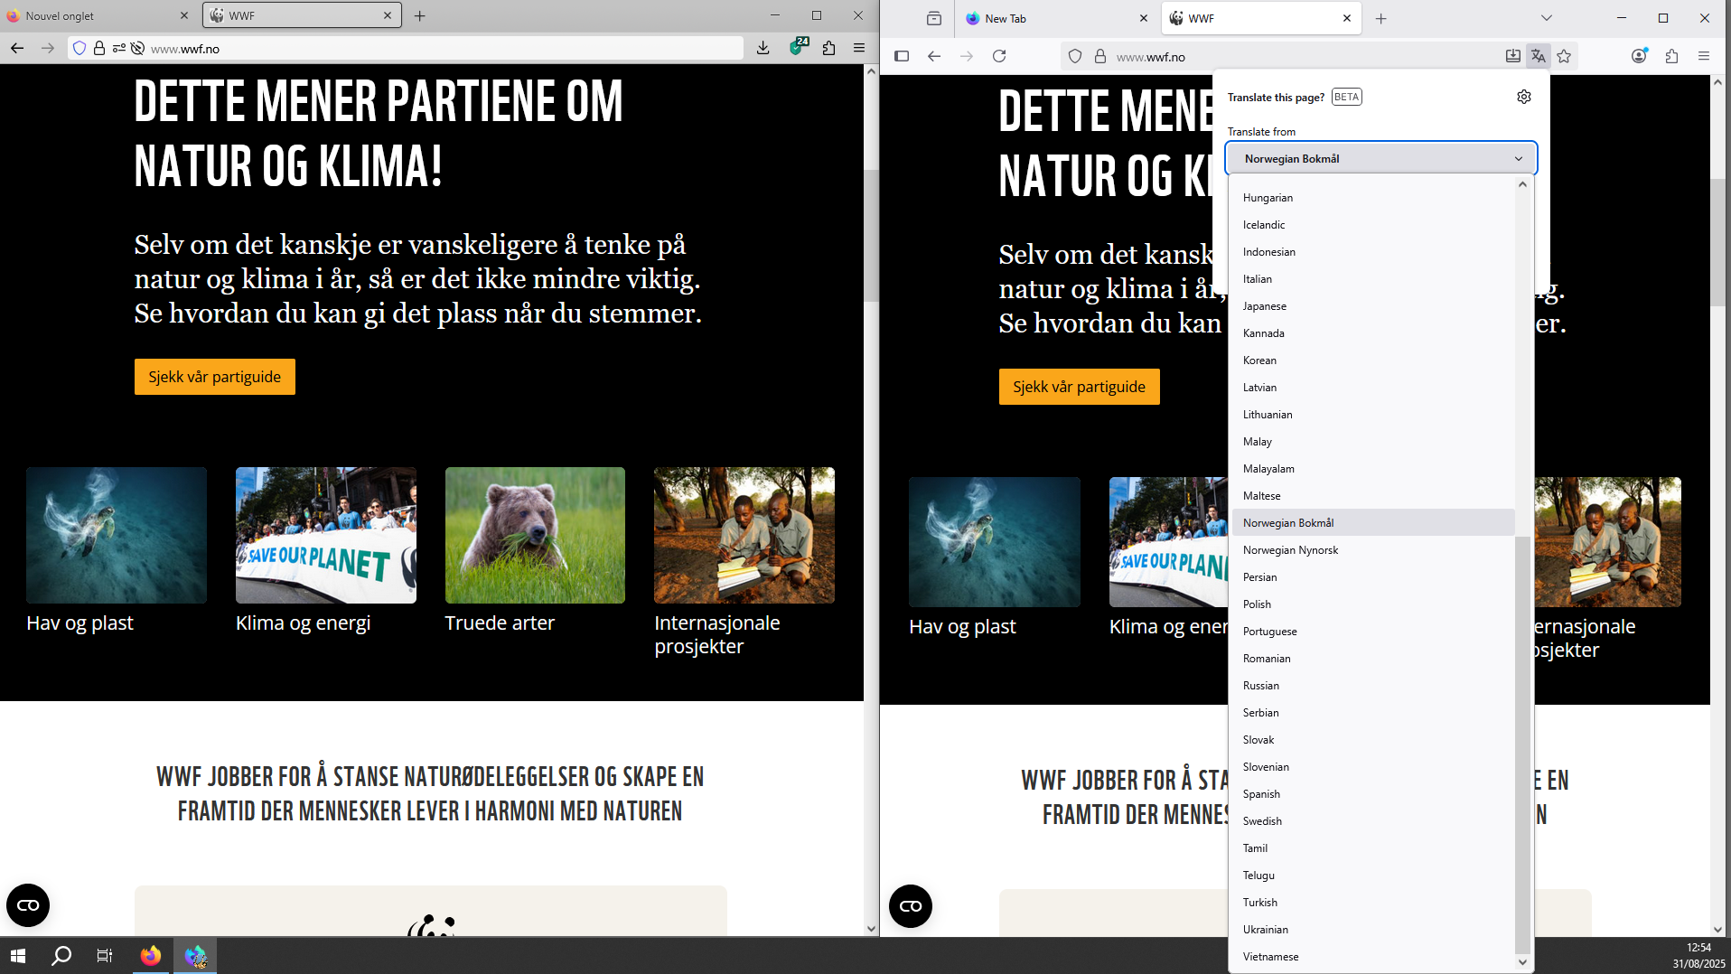Click the bear thumbnail in left window

[535, 535]
